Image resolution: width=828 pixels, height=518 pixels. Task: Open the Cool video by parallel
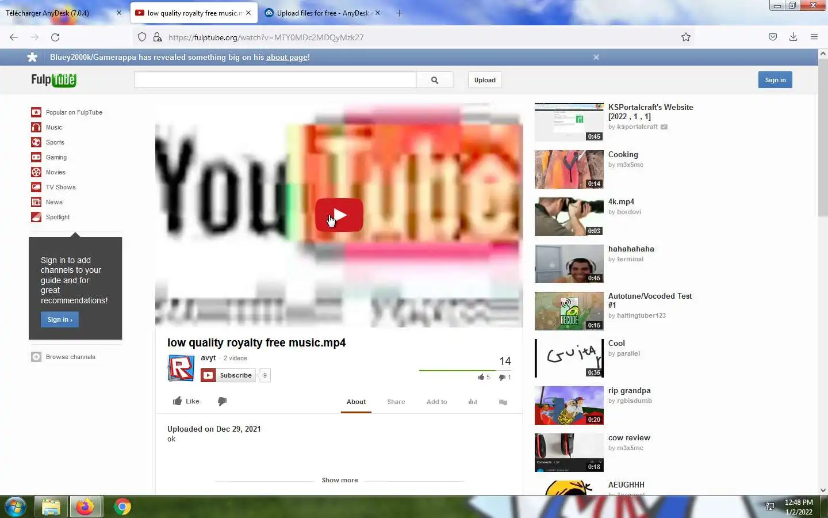tap(569, 358)
